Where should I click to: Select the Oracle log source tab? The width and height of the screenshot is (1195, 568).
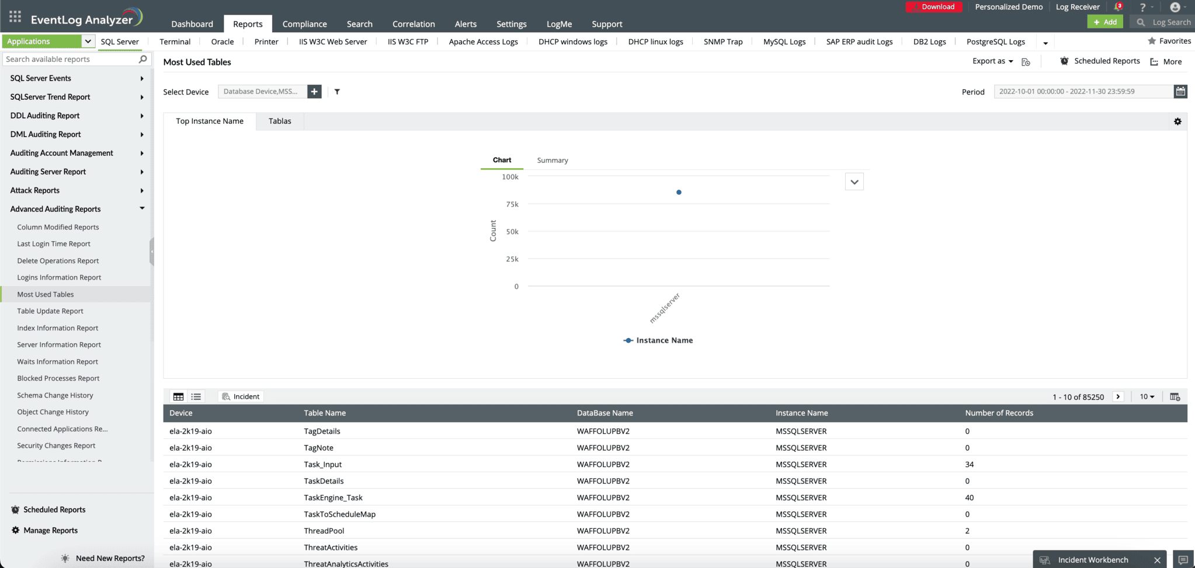coord(223,41)
